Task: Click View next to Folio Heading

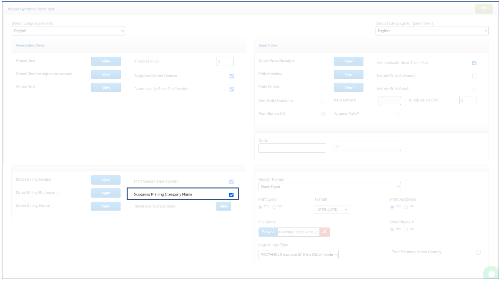Action: [x=348, y=75]
